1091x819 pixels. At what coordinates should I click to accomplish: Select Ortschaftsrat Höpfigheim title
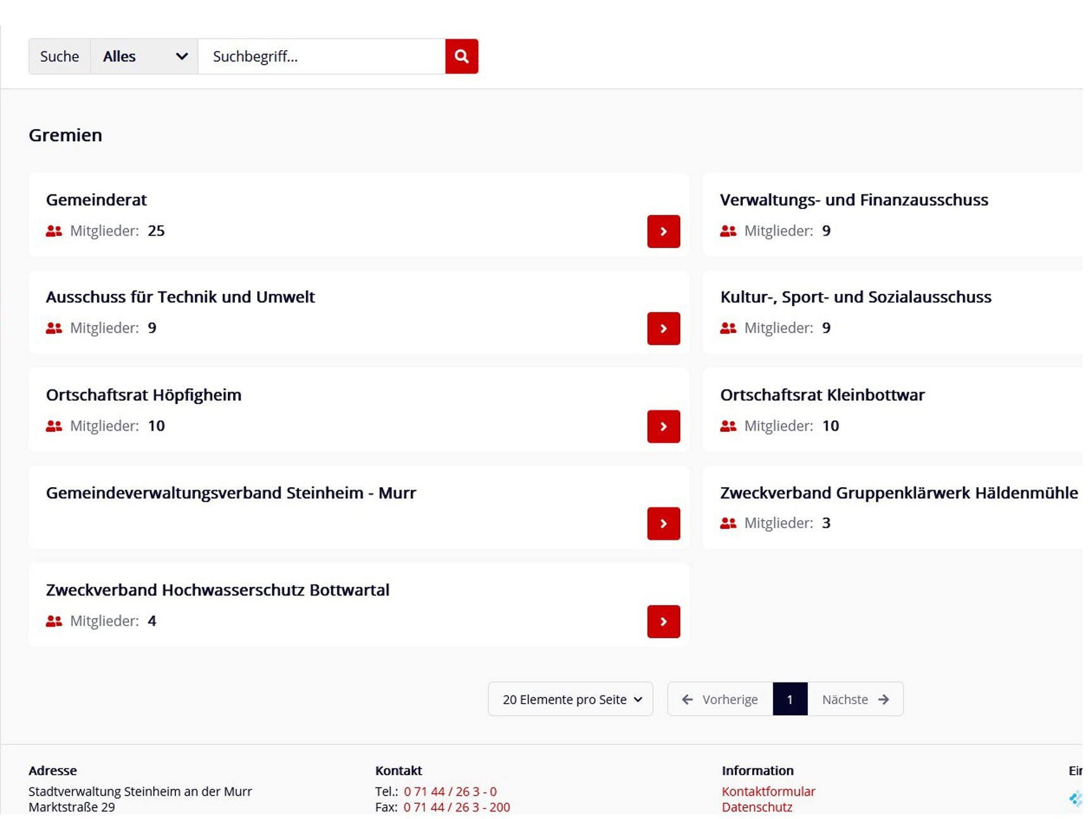click(x=144, y=395)
